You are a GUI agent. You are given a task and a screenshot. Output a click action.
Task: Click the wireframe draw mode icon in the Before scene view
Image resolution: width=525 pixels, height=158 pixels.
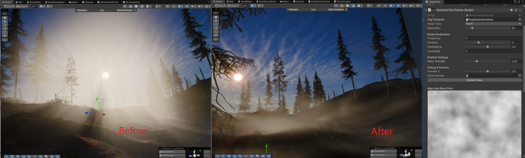coord(124,6)
